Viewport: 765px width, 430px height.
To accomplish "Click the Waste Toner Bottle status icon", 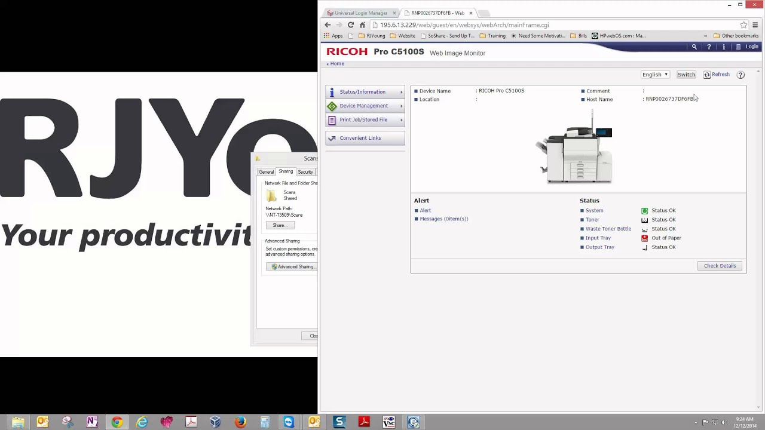I will pyautogui.click(x=644, y=229).
